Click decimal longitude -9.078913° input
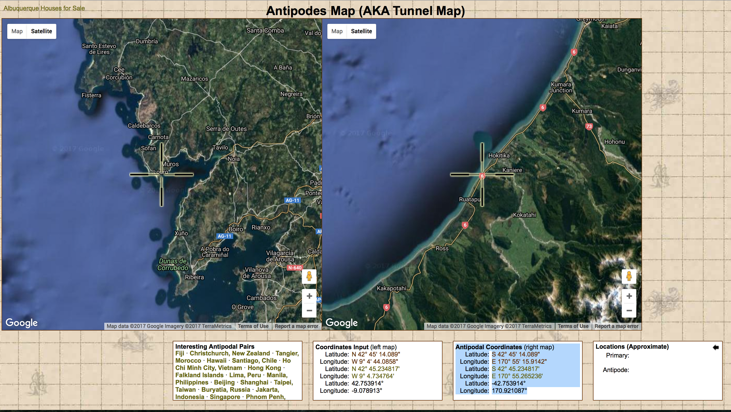 coord(367,391)
